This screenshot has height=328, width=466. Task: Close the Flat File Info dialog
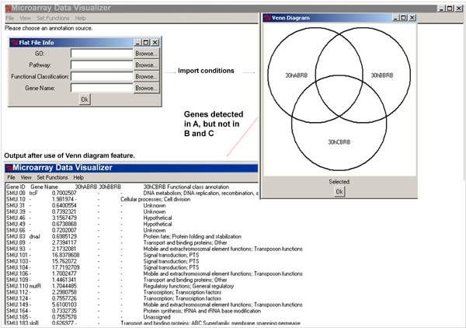point(155,42)
